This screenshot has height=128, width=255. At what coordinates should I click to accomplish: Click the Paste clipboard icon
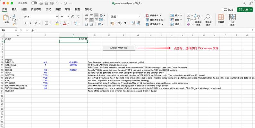coord(6,18)
